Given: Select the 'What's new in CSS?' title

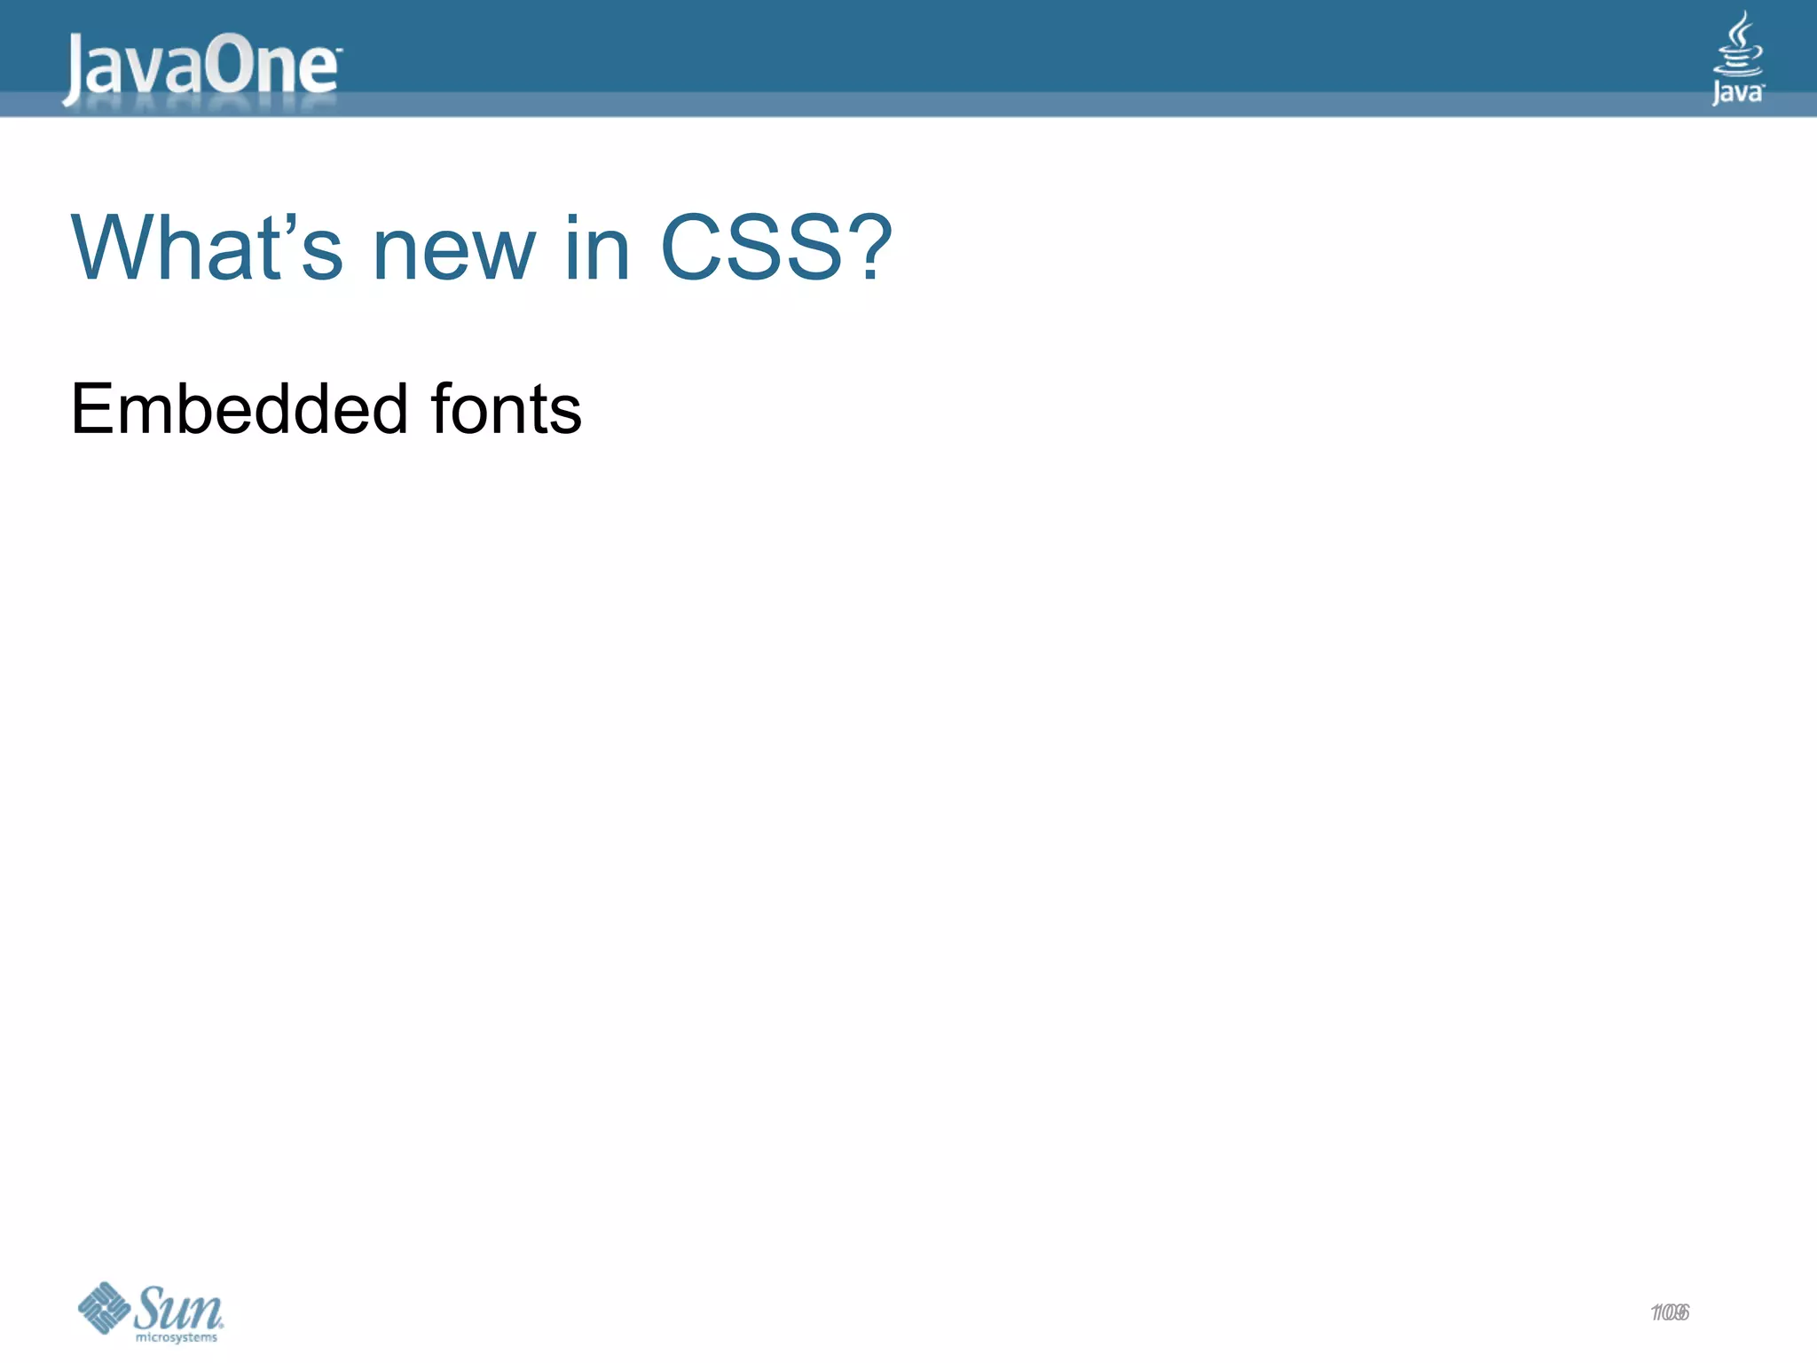Looking at the screenshot, I should click(482, 248).
